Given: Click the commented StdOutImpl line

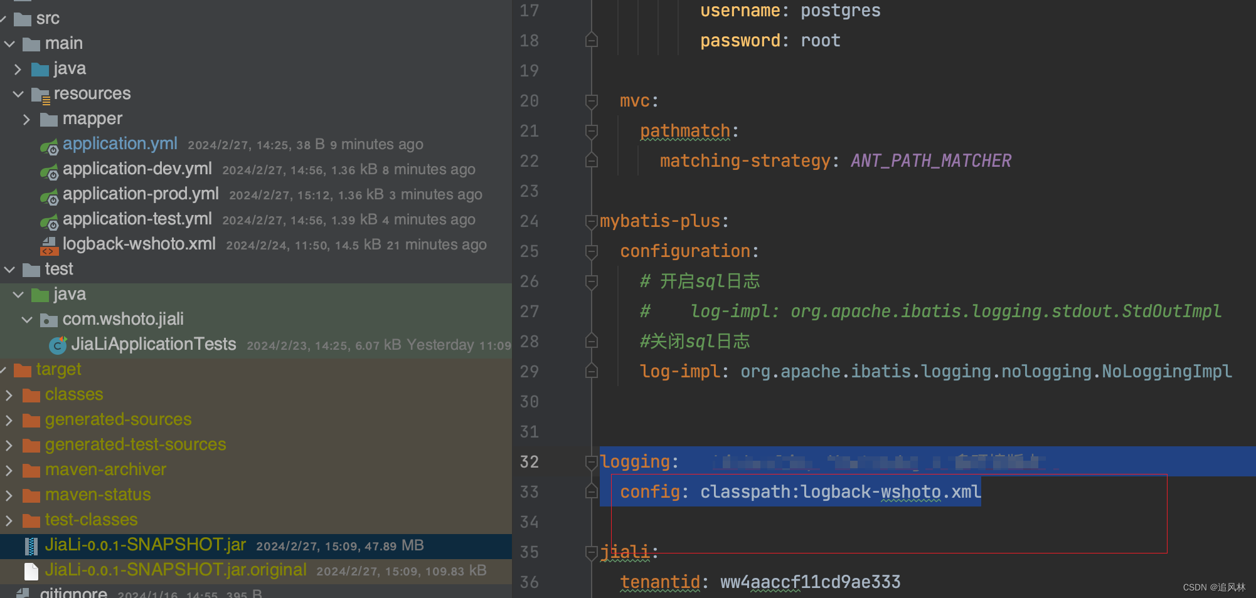Looking at the screenshot, I should coord(931,312).
